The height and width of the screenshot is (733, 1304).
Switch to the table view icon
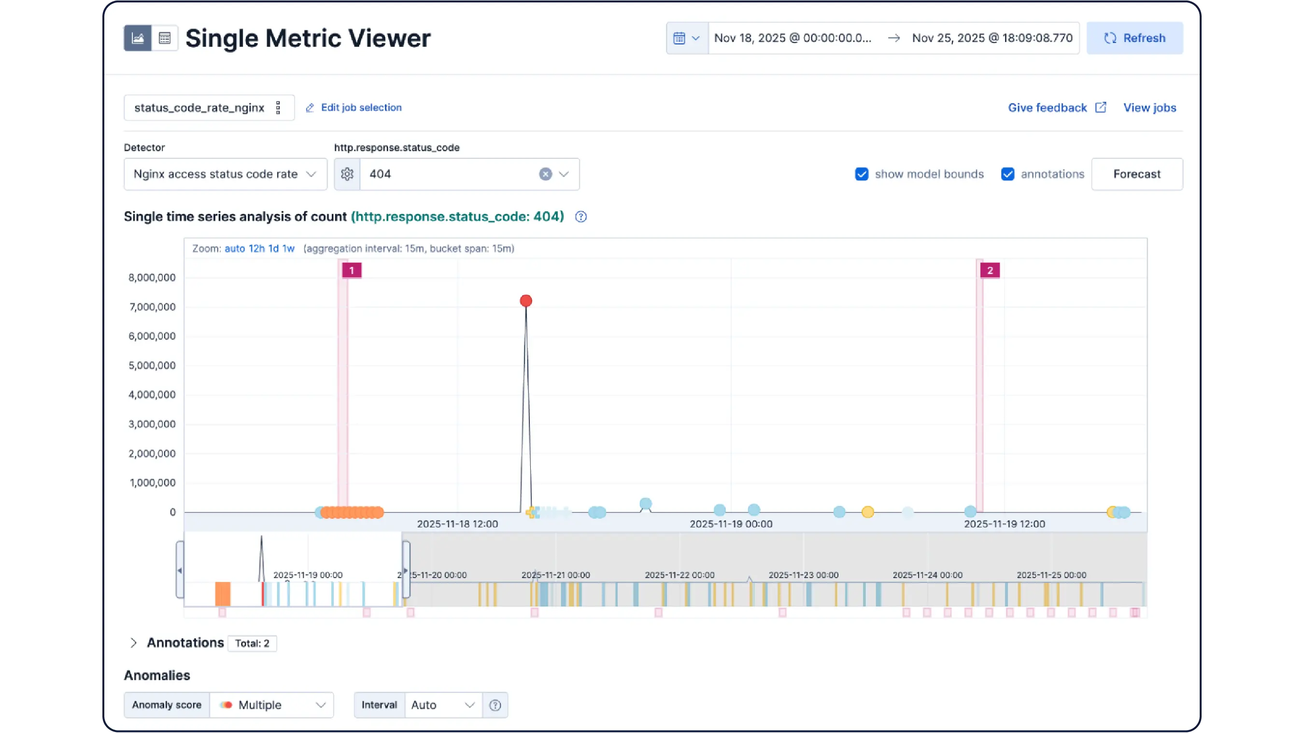tap(165, 38)
